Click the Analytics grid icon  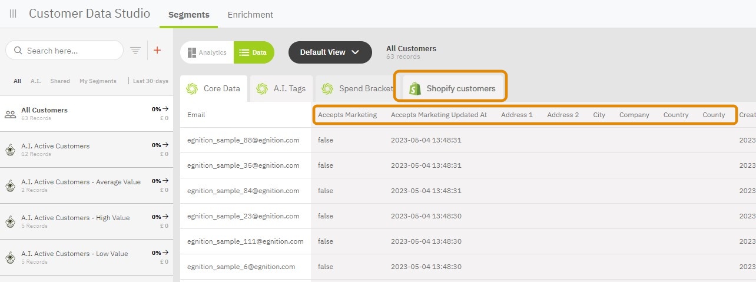[x=191, y=52]
